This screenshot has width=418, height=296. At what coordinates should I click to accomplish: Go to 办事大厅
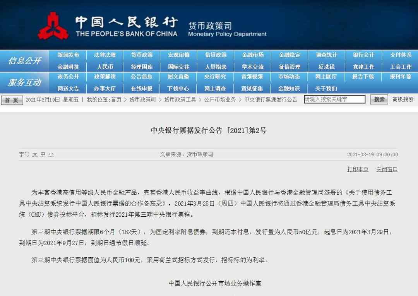click(105, 89)
